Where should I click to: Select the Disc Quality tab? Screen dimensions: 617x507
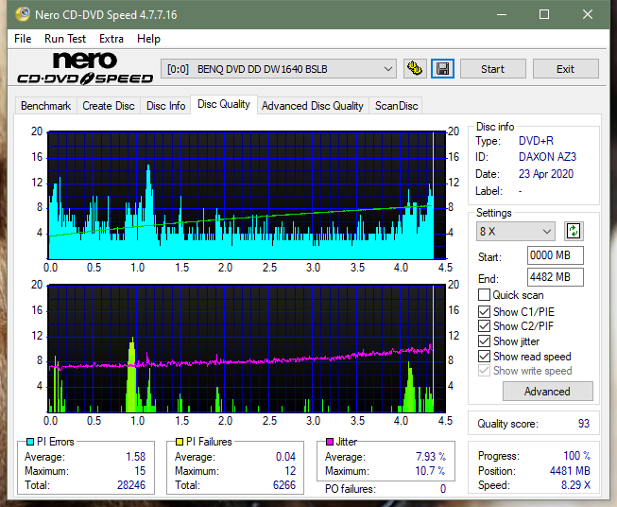(224, 104)
